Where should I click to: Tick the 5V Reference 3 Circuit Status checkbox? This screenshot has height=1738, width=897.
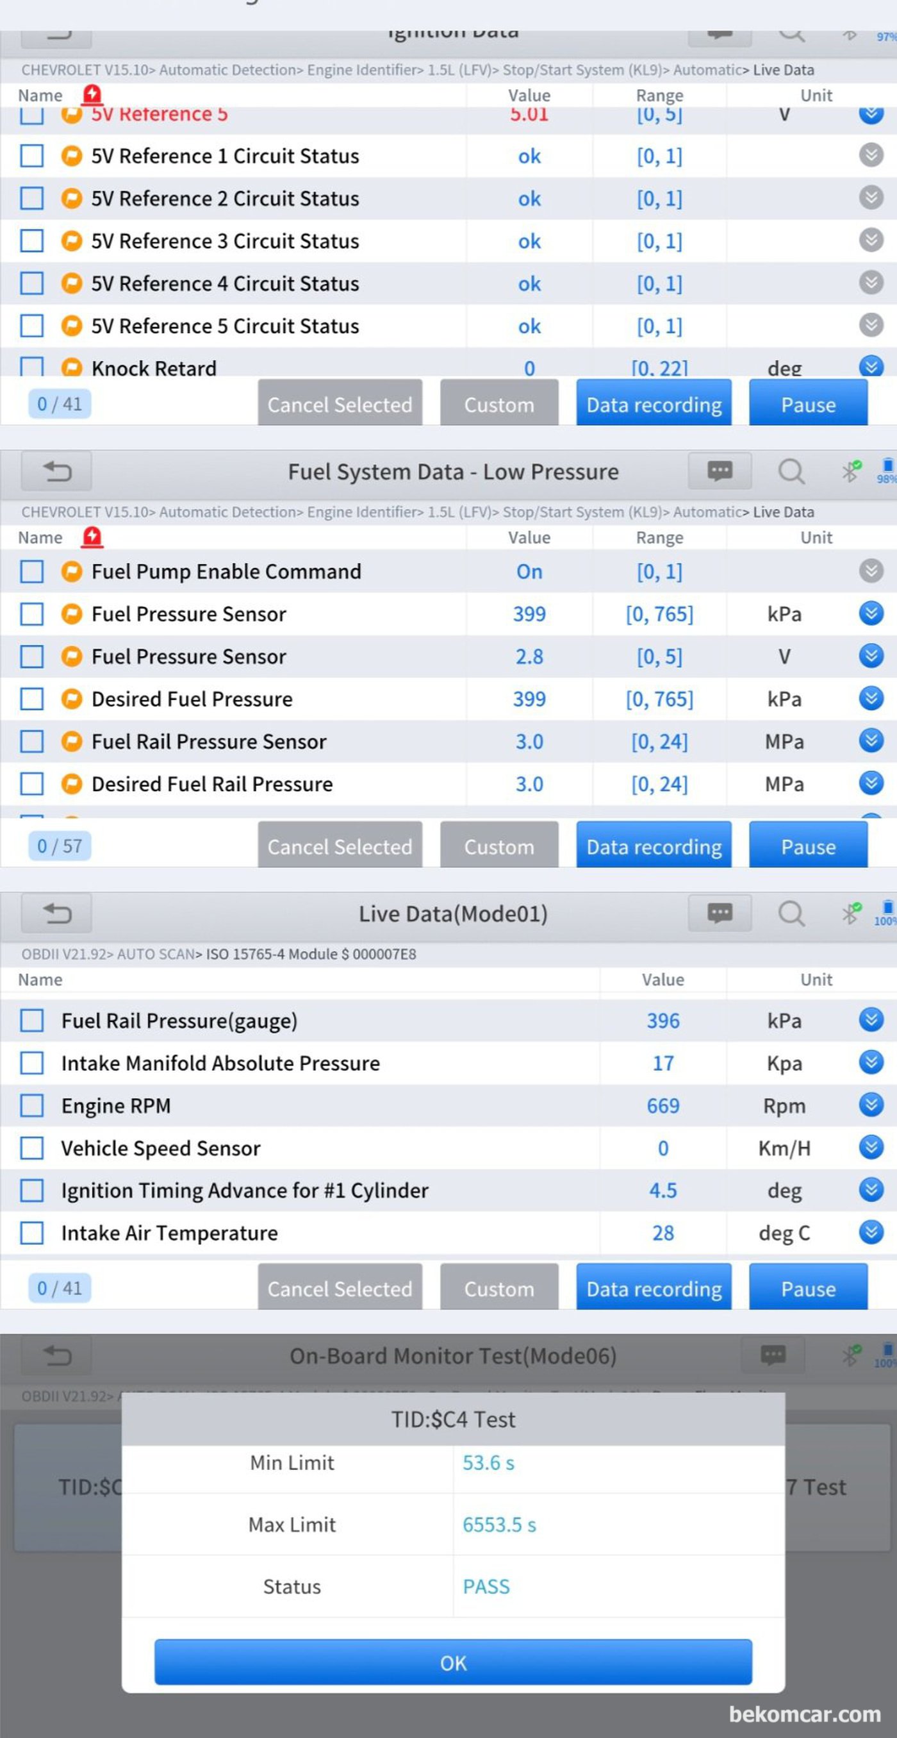pyautogui.click(x=31, y=241)
